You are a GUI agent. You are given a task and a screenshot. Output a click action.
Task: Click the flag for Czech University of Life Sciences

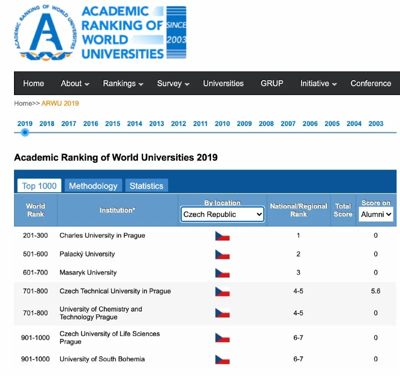(222, 337)
